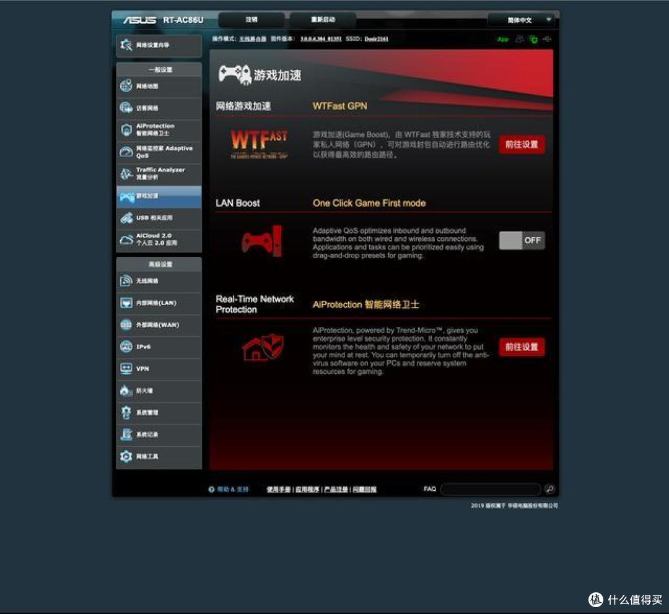Open Traffic Analyzer pulse icon
669x614 pixels.
[x=126, y=173]
